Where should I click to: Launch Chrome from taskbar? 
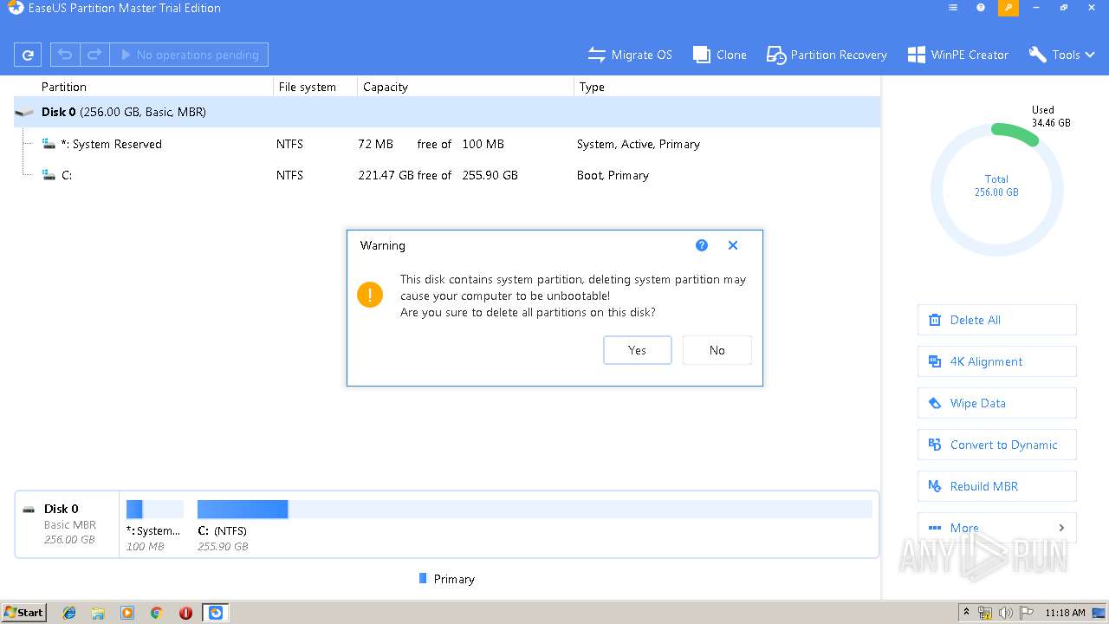tap(156, 613)
